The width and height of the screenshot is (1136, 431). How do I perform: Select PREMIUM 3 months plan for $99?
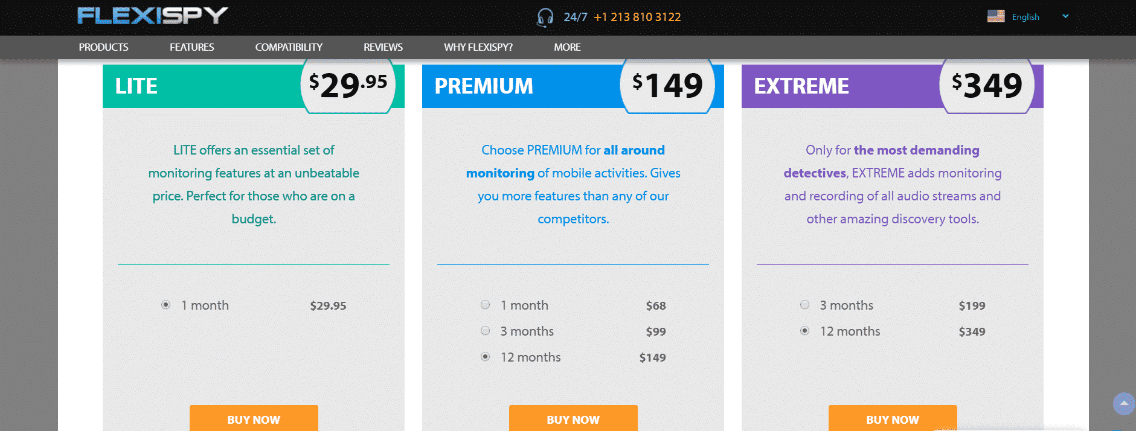(x=486, y=331)
